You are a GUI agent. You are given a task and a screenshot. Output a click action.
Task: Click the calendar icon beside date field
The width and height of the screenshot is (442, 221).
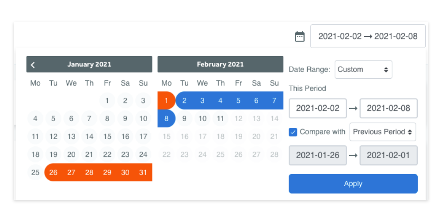[300, 37]
